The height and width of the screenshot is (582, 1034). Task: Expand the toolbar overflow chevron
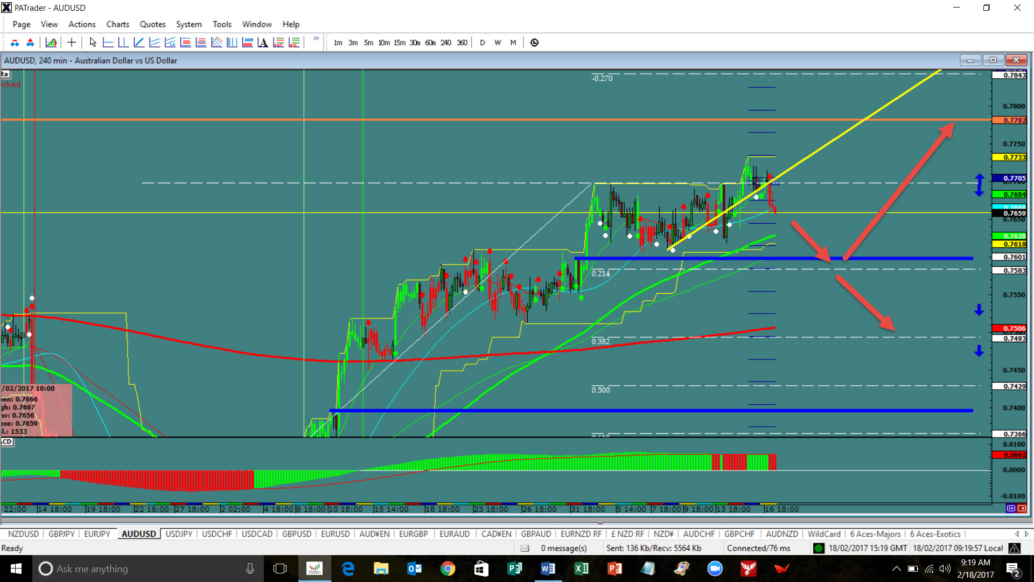316,39
